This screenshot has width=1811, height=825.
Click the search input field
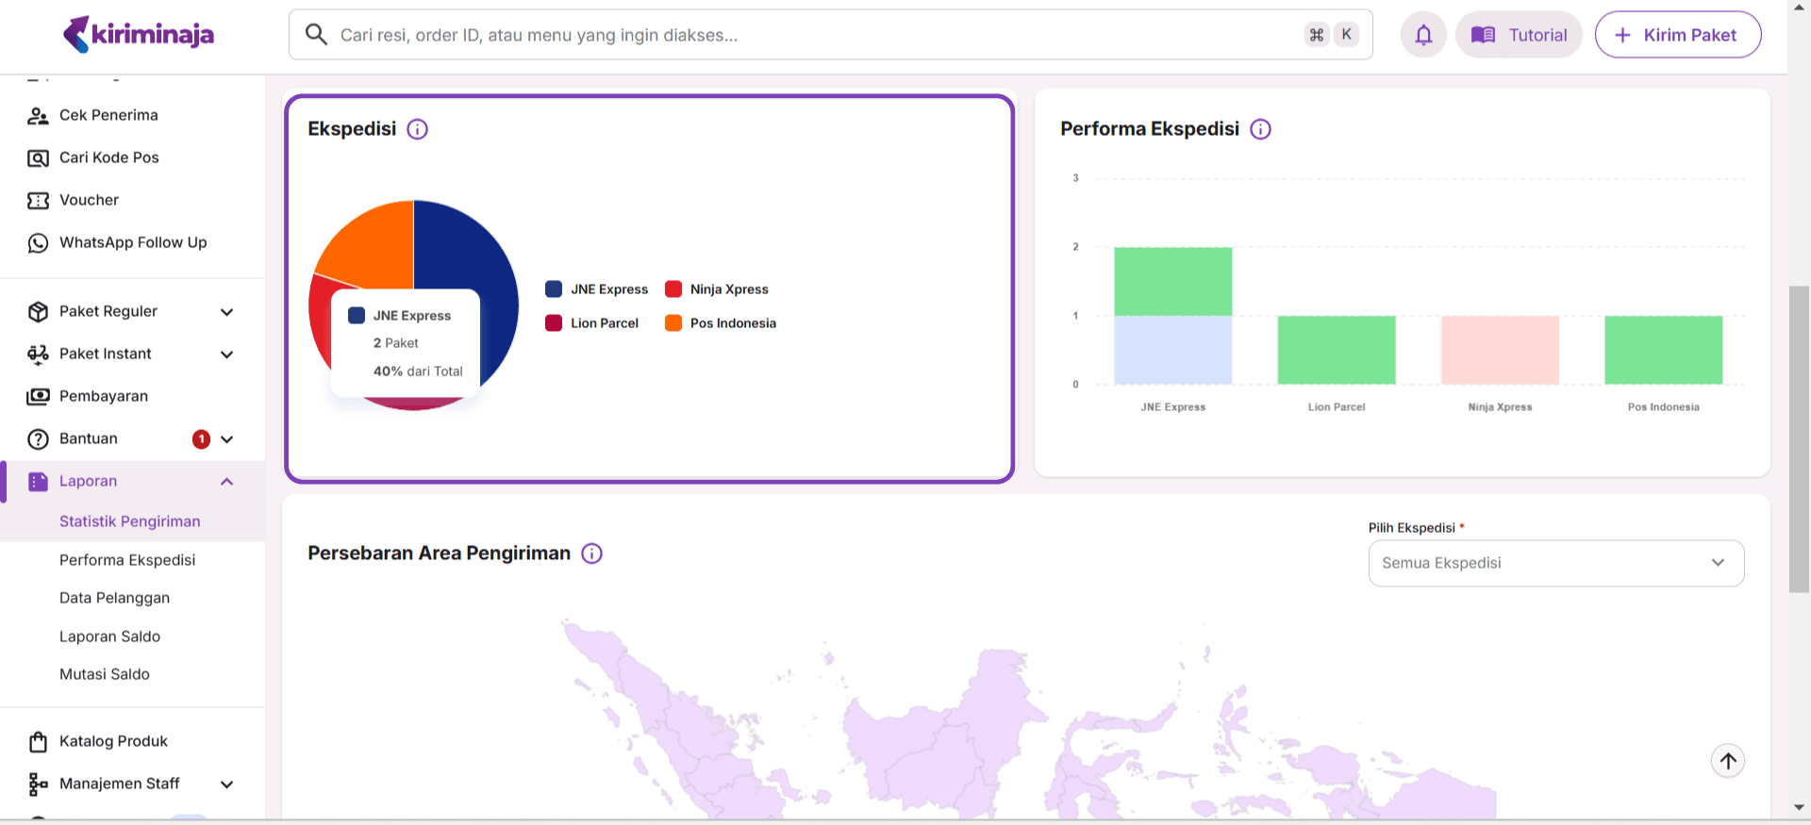click(x=811, y=35)
